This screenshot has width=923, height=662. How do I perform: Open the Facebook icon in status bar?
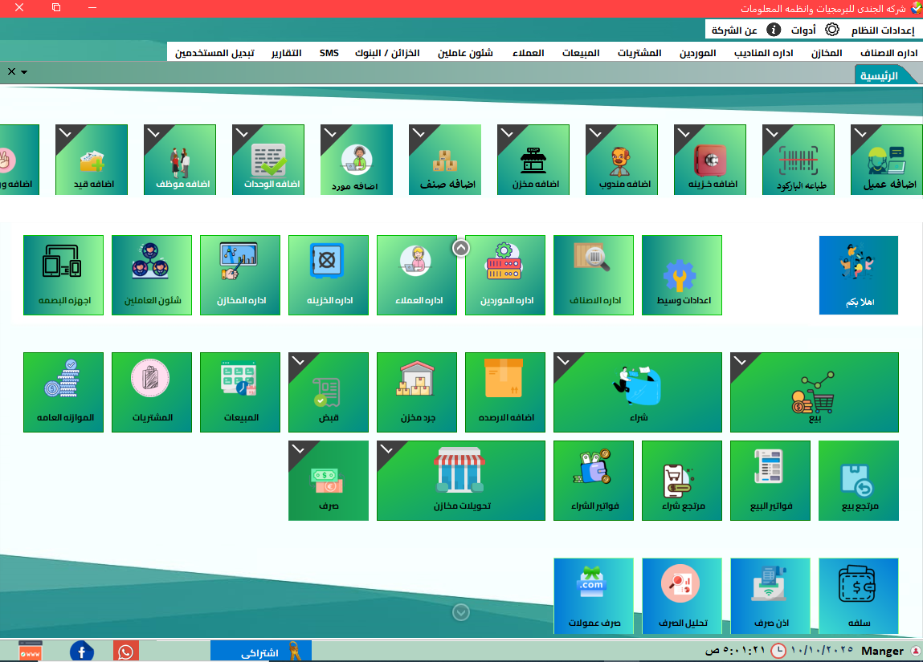point(82,652)
